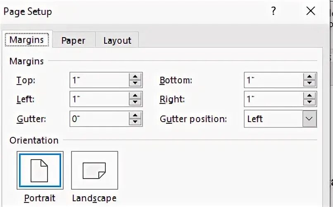This screenshot has width=333, height=207.
Task: Select the Margins tab
Action: tap(27, 40)
